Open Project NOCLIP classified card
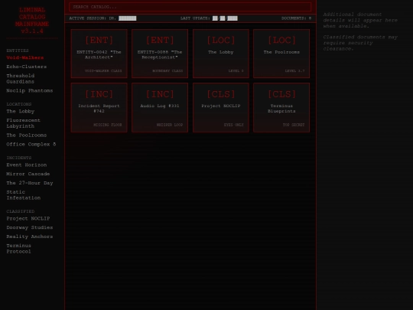Viewport: 413px width, 310px height. [221, 108]
